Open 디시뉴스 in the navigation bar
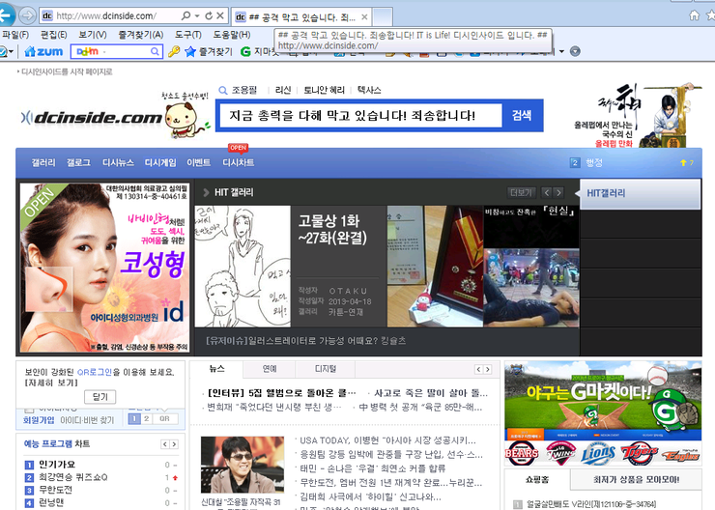The width and height of the screenshot is (715, 510). click(x=118, y=162)
